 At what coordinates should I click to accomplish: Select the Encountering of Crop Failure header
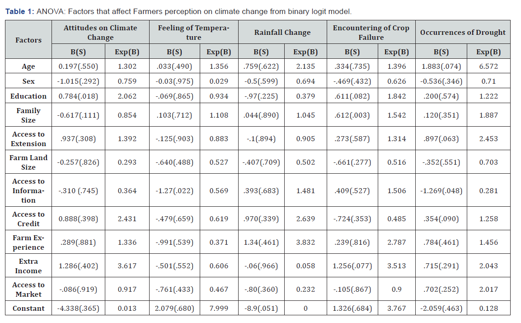click(x=371, y=33)
